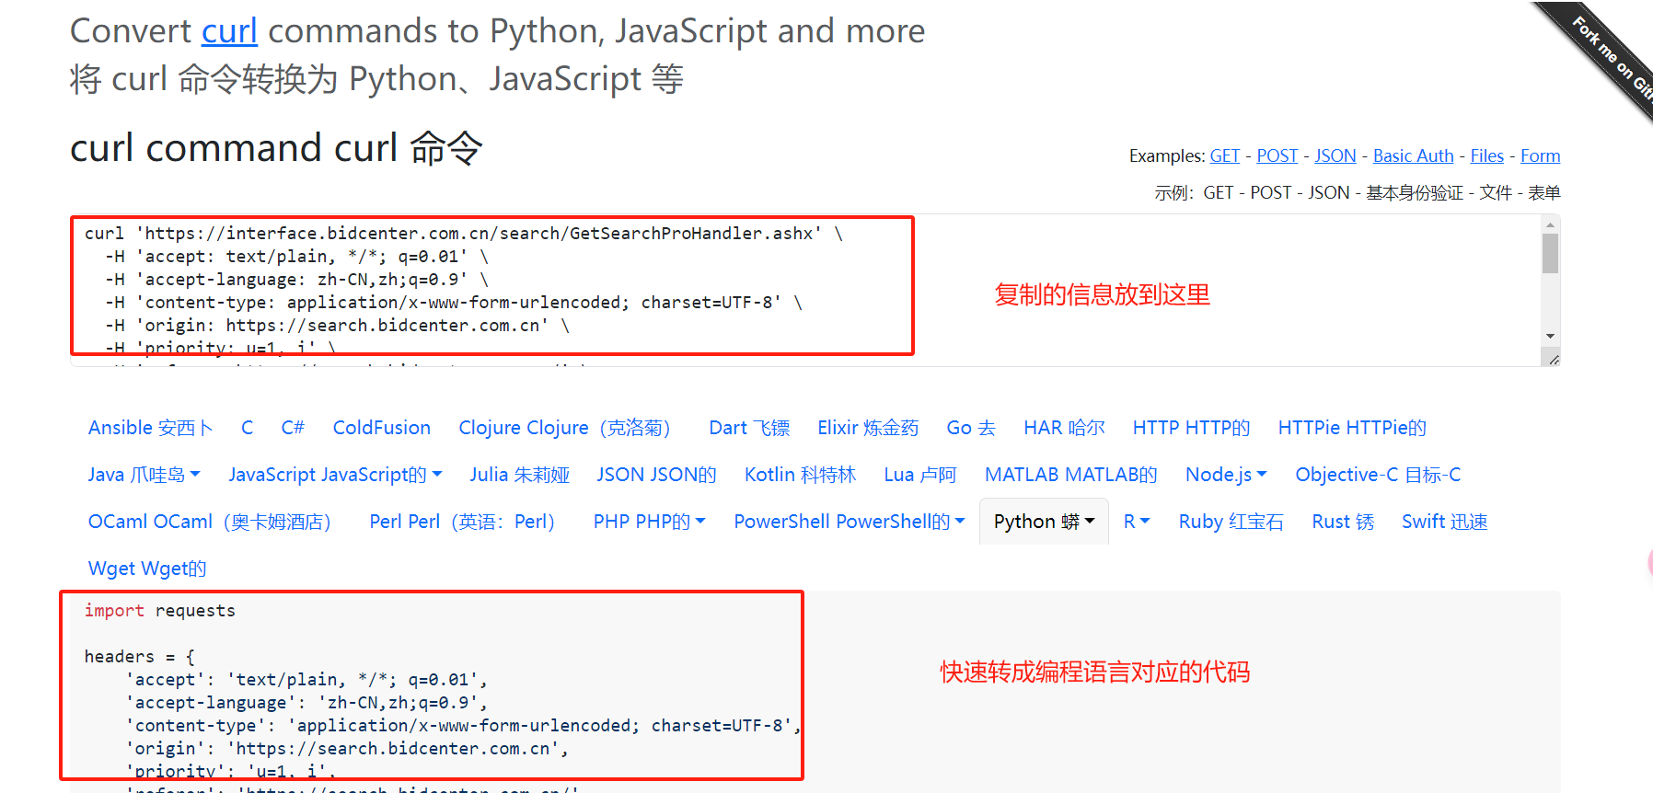Viewport: 1653px width, 793px height.
Task: Select the JSON output tab
Action: coord(656,475)
